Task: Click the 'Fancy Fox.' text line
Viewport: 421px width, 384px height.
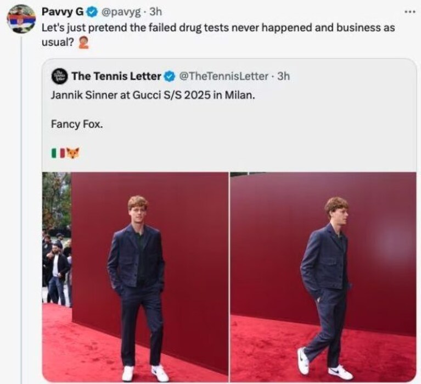Action: [77, 124]
